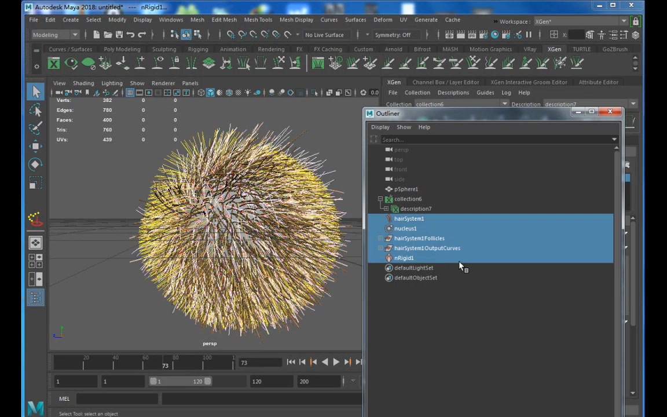Pick the Rotate tool in the toolbox
This screenshot has width=667, height=417.
(x=35, y=164)
